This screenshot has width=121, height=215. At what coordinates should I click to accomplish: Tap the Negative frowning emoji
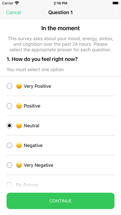pos(19,145)
